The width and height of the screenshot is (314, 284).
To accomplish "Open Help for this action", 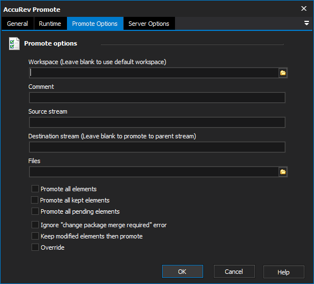I will click(x=284, y=272).
